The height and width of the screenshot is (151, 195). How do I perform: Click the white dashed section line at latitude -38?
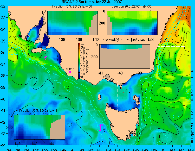(x=50, y=72)
